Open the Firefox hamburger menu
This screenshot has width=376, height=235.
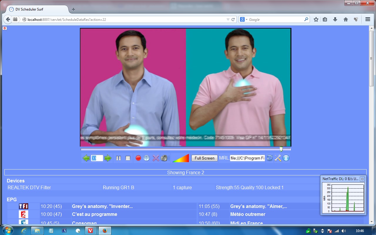[367, 19]
